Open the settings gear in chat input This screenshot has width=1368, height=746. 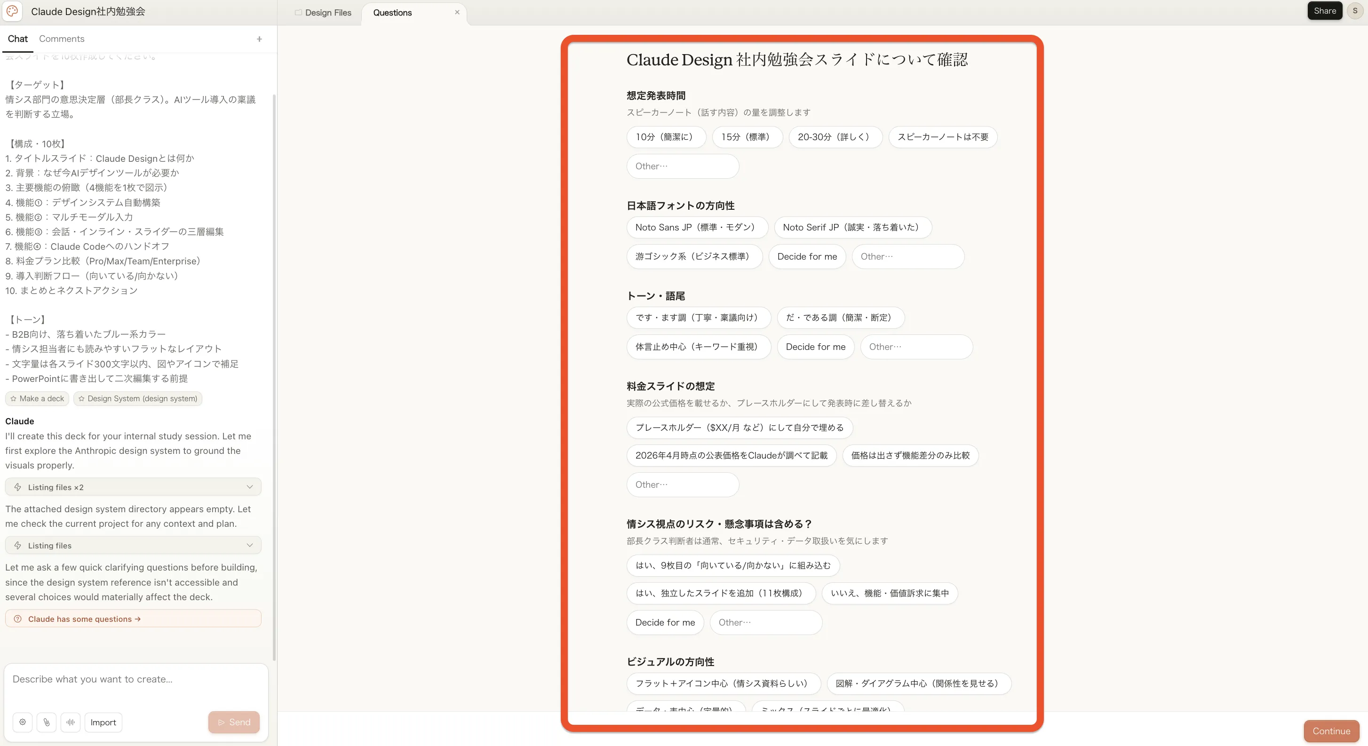click(22, 722)
